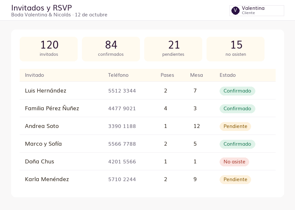The image size is (295, 210).
Task: Click phone number 5512 3344
Action: [x=122, y=91]
